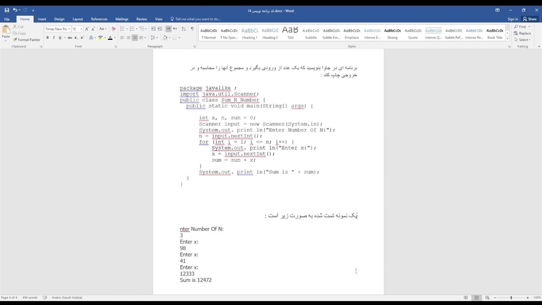The width and height of the screenshot is (542, 305).
Task: Switch to Read Mode view in status bar
Action: point(466,298)
